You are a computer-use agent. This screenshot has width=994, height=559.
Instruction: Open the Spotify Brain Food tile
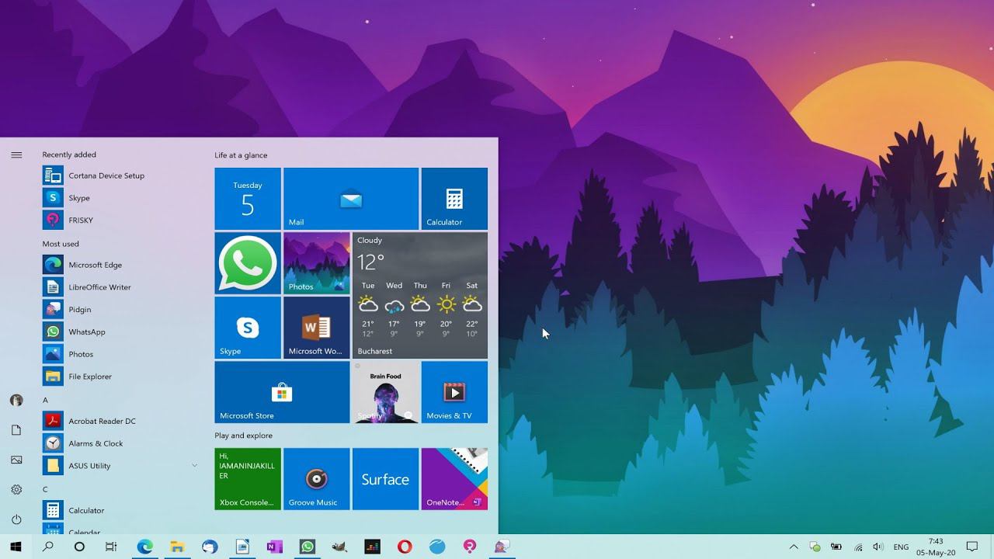click(x=386, y=392)
